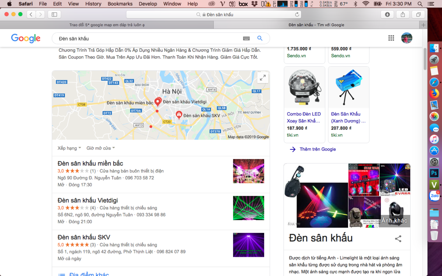Open Creative Cloud in the menu bar
Screen dimensions: 442x276
coord(212,4)
